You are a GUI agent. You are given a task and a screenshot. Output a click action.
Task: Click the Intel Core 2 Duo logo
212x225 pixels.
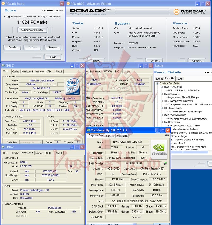(73, 86)
